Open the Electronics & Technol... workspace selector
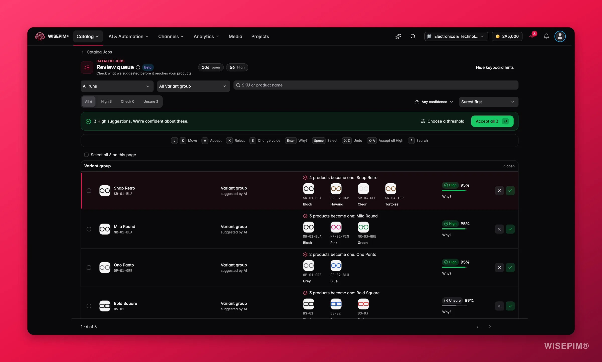 [456, 36]
